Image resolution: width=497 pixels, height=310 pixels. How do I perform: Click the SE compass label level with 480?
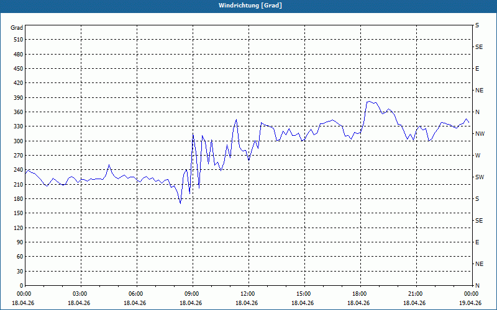pos(479,47)
